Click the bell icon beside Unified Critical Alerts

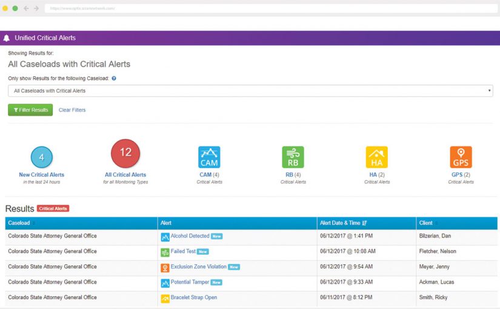[7, 38]
